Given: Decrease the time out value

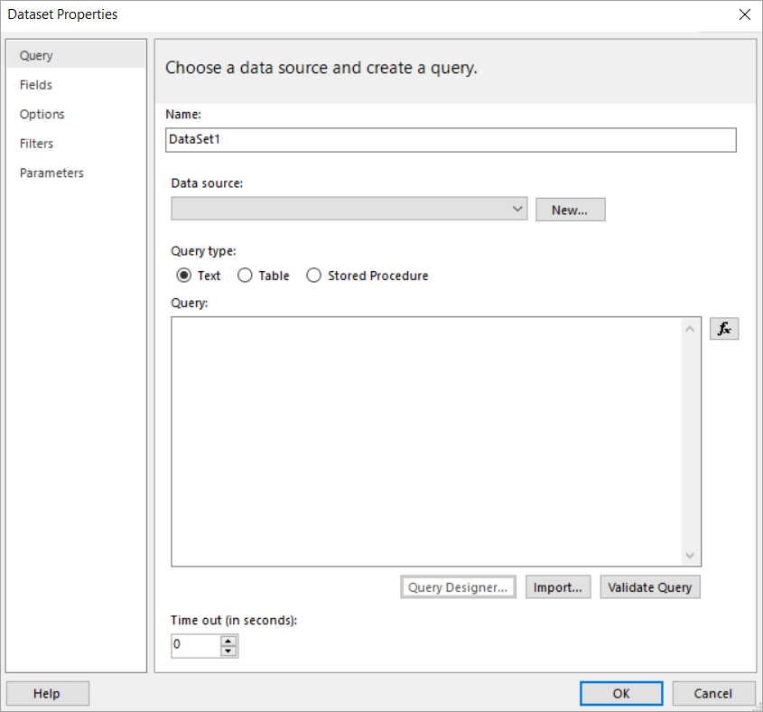Looking at the screenshot, I should pyautogui.click(x=228, y=651).
